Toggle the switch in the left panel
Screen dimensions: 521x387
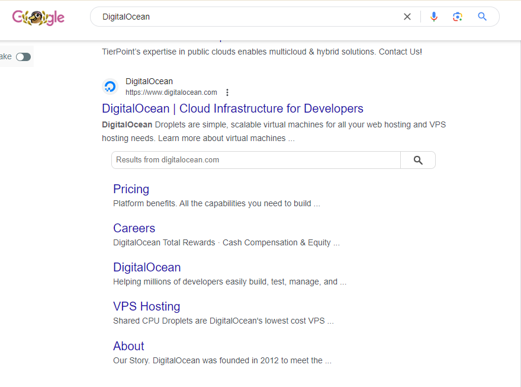point(23,57)
